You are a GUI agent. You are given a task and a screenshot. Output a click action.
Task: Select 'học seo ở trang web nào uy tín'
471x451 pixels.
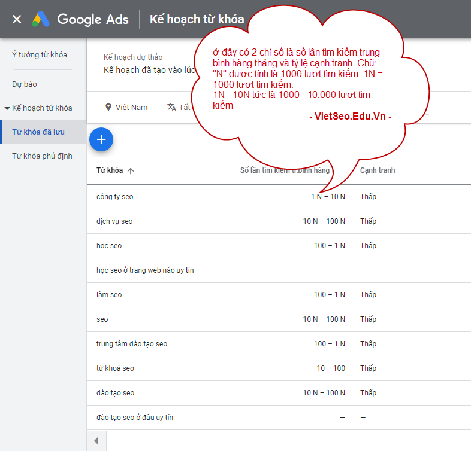click(x=145, y=270)
